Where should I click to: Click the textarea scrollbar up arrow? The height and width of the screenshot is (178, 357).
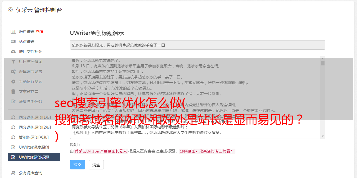pos(323,58)
